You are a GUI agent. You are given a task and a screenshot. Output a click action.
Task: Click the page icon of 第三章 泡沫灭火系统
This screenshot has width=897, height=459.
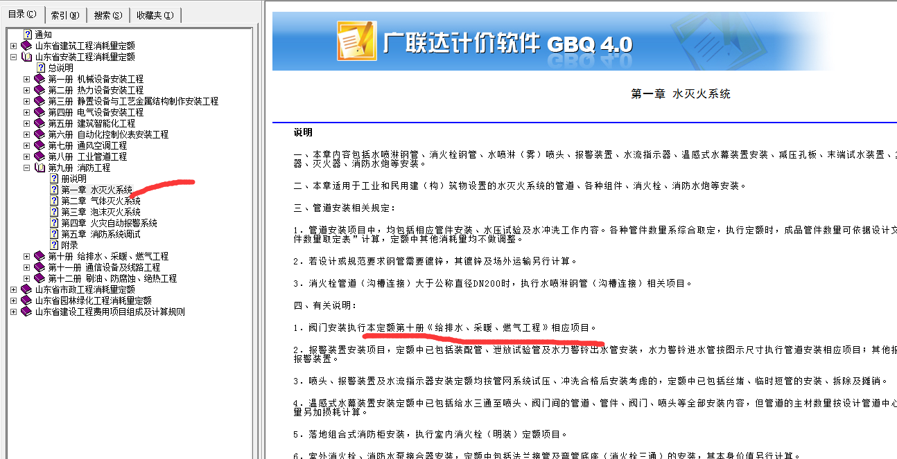54,212
